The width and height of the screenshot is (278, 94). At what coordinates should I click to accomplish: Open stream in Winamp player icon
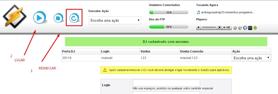tap(235, 28)
